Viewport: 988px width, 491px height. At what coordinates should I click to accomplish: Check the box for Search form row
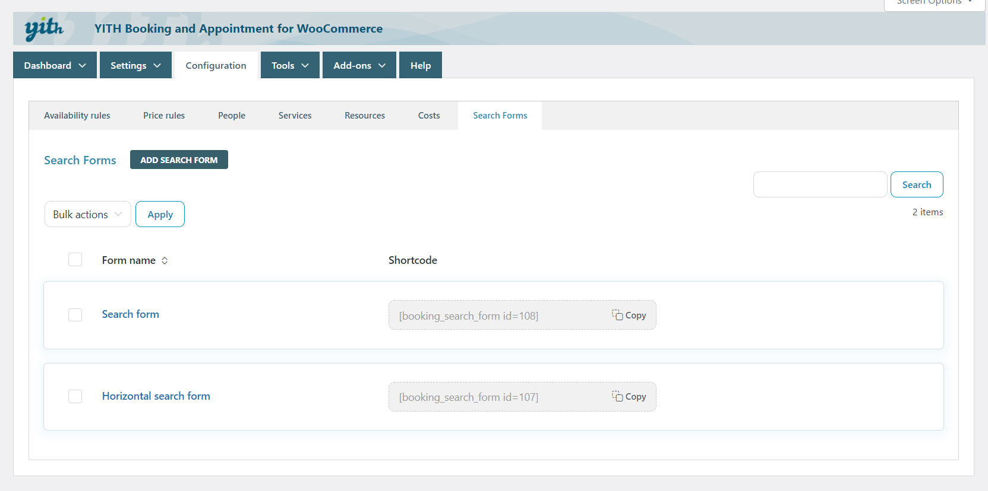pos(75,314)
